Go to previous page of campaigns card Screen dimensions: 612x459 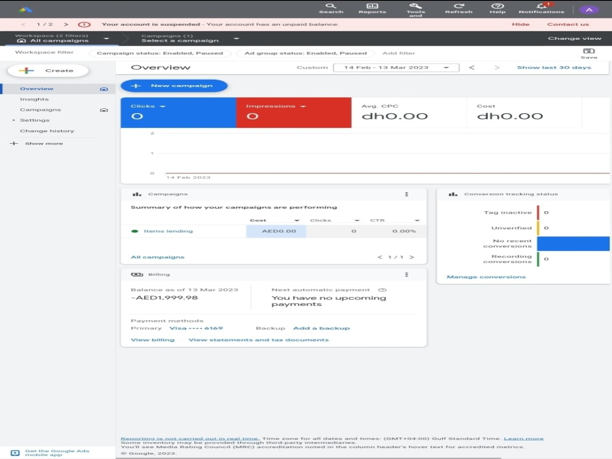tap(380, 257)
